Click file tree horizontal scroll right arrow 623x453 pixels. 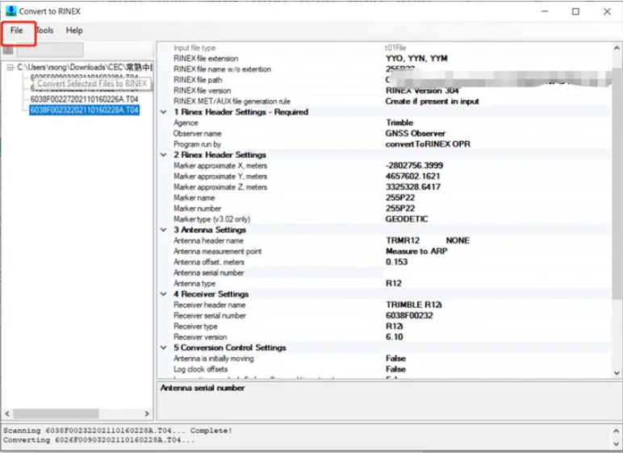pyautogui.click(x=147, y=414)
